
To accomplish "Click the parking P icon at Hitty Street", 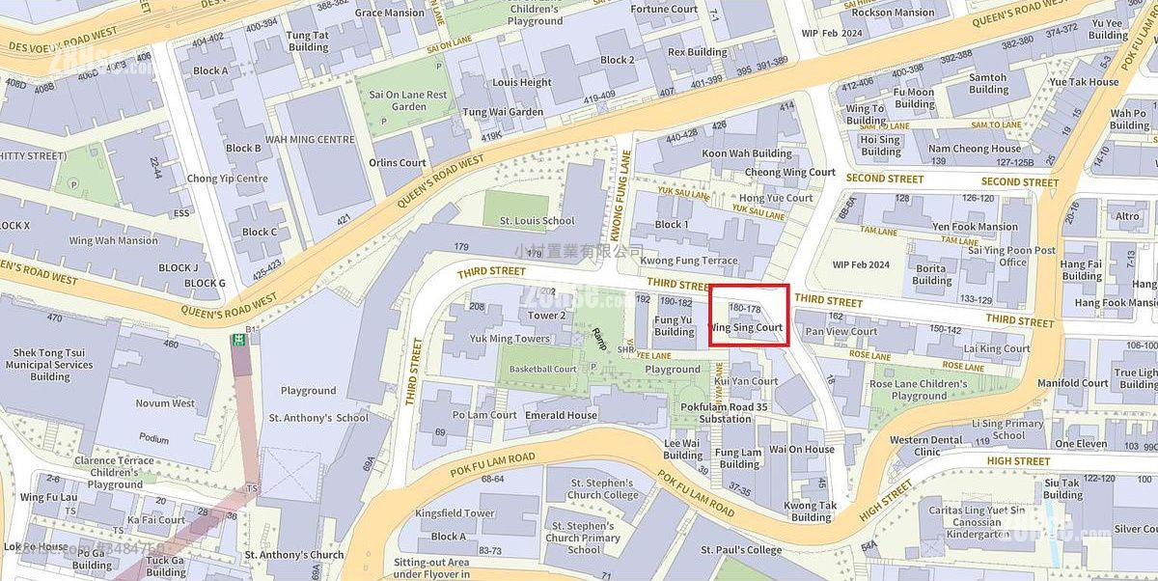I will point(72,184).
